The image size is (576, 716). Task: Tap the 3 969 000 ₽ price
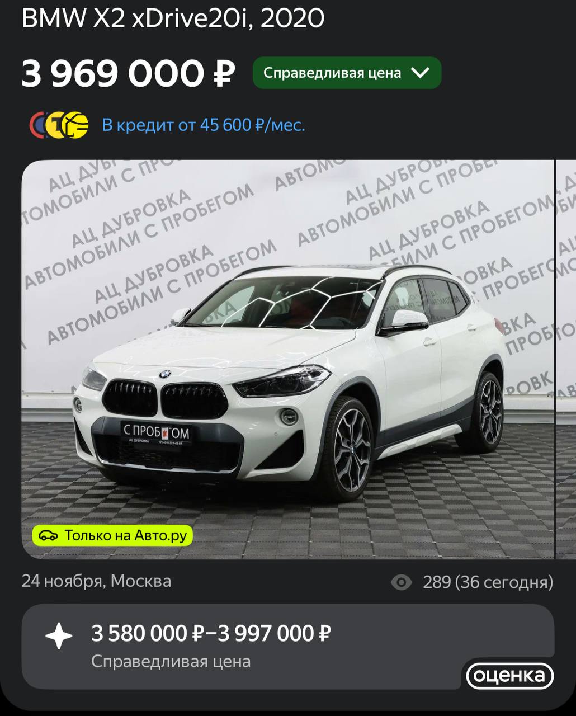[x=128, y=73]
